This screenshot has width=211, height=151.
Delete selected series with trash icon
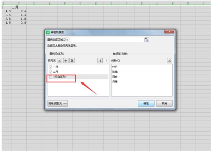click(72, 61)
